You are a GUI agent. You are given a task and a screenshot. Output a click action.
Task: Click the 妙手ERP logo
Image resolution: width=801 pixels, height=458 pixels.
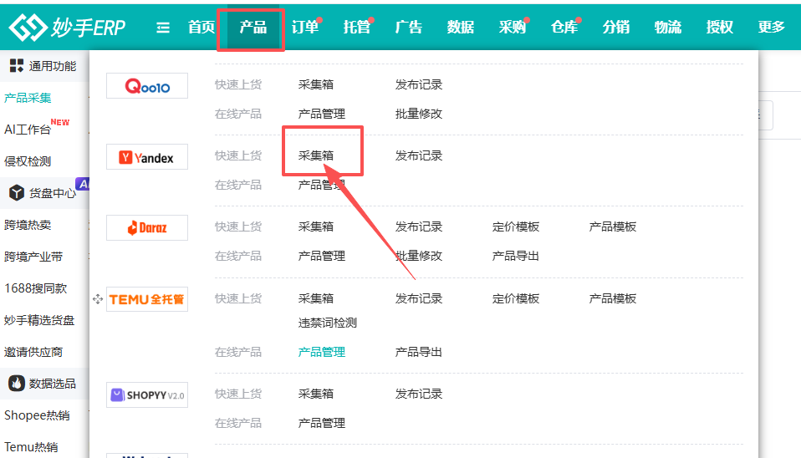(67, 27)
